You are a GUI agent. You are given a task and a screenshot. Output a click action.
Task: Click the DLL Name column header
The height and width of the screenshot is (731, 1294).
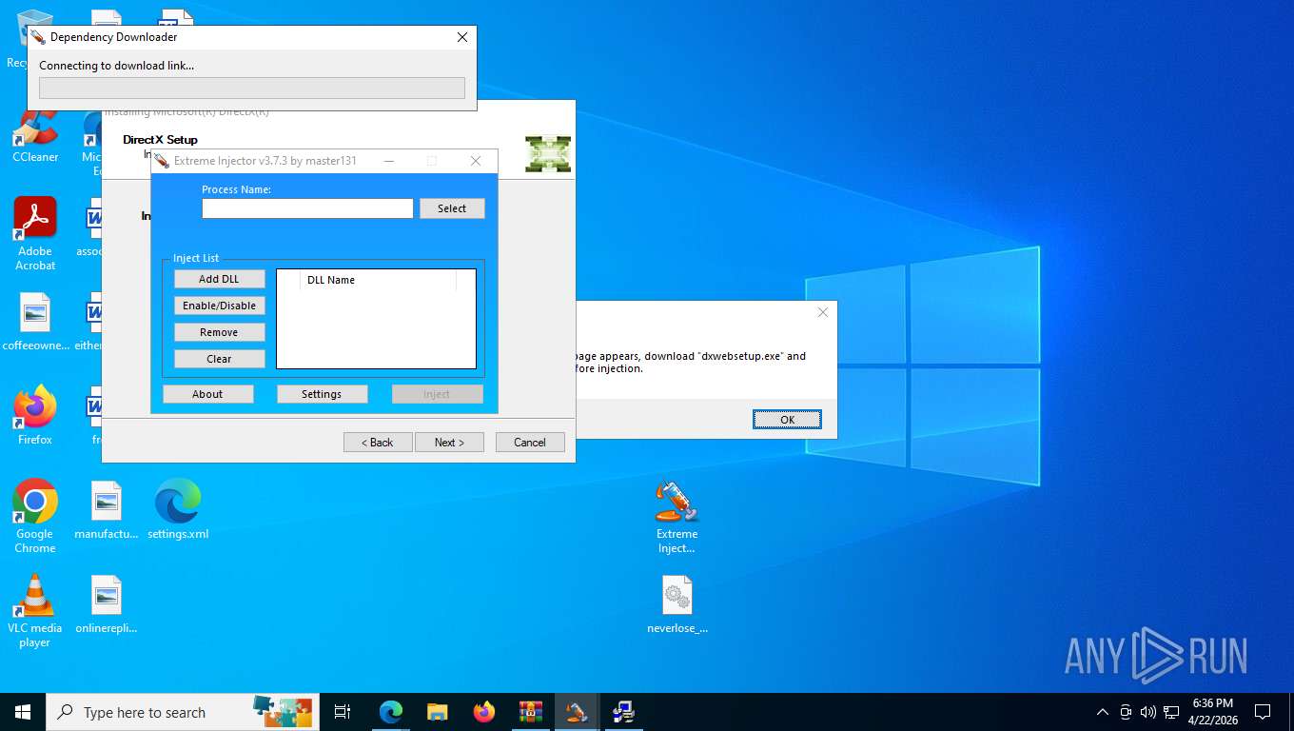(378, 280)
